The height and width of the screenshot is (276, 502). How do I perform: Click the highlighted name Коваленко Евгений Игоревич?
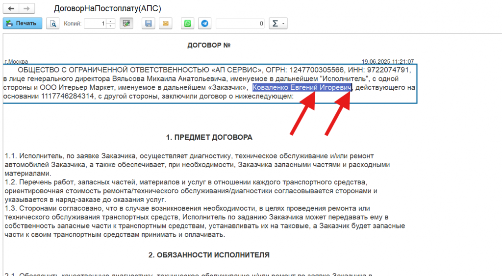pyautogui.click(x=302, y=87)
